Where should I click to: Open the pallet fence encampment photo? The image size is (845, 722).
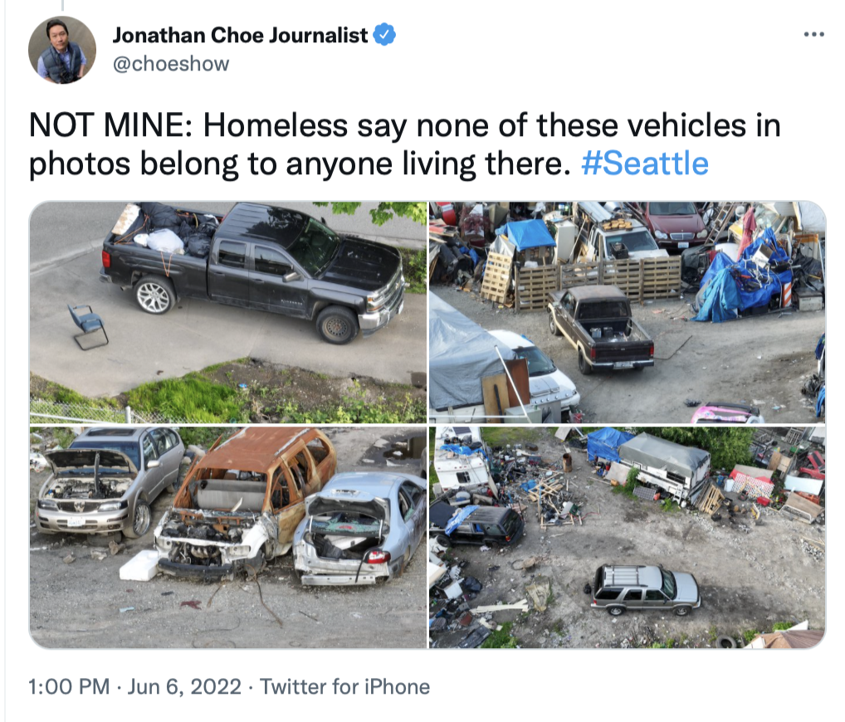coord(628,312)
